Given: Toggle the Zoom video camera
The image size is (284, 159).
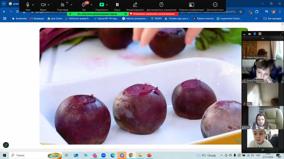Looking at the screenshot, I should 43,5.
